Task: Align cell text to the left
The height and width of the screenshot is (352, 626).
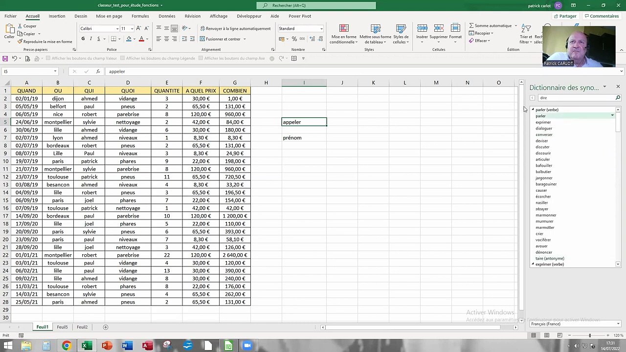Action: click(158, 39)
